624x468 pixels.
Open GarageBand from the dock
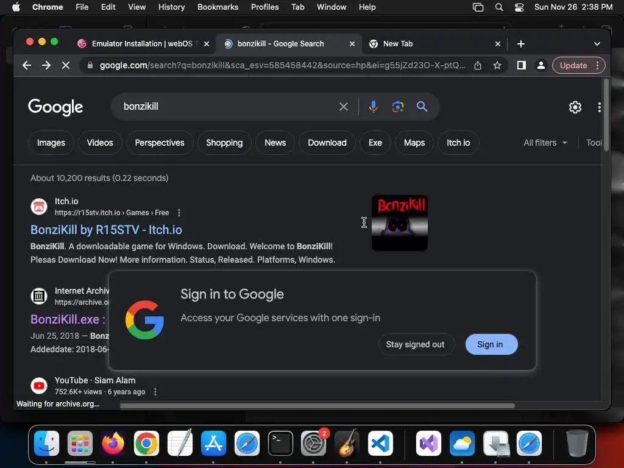tap(347, 443)
